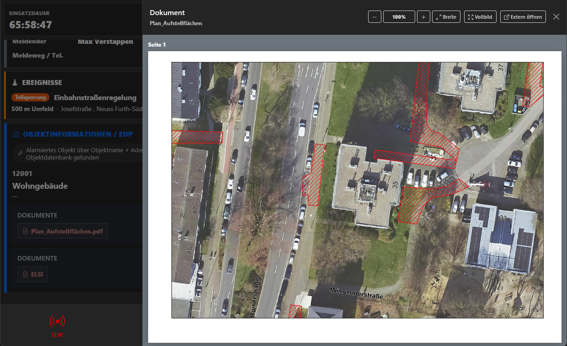The width and height of the screenshot is (567, 346).
Task: Click the aerial site plan image
Action: coord(357,190)
